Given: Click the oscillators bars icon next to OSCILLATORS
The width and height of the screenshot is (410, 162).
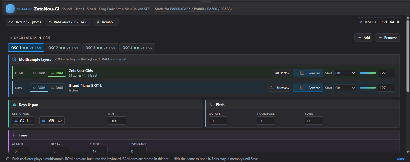Looking at the screenshot, I should click(x=10, y=38).
